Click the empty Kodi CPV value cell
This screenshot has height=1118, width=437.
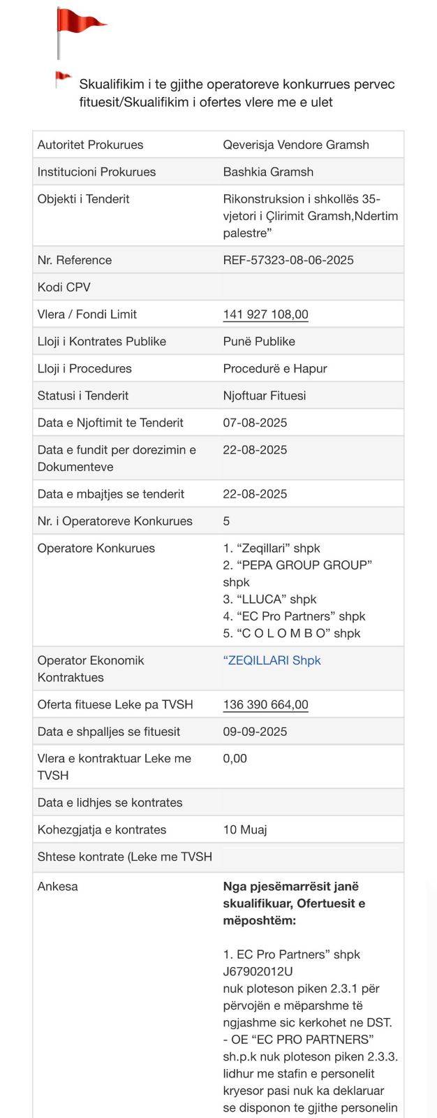coord(310,287)
